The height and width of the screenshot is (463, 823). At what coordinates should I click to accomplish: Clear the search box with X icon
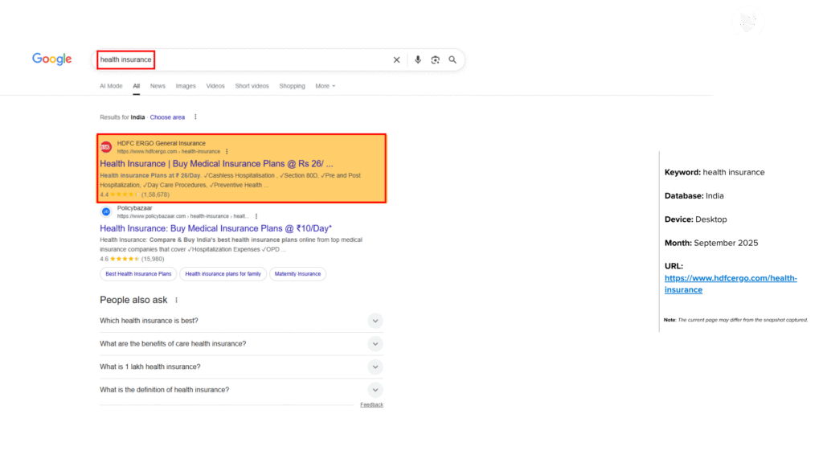(396, 60)
